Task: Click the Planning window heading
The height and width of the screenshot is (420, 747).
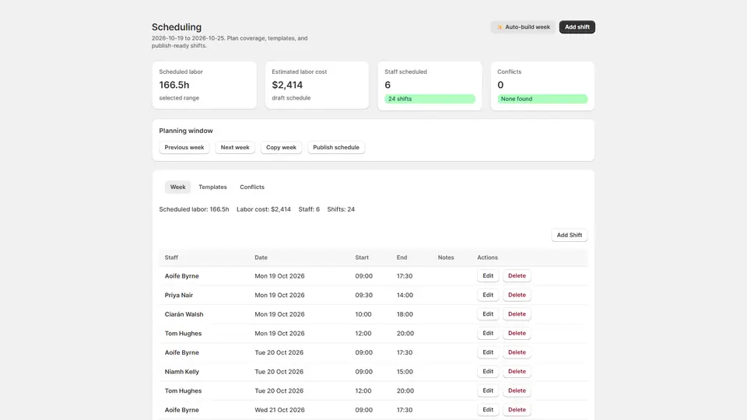Action: click(x=186, y=131)
